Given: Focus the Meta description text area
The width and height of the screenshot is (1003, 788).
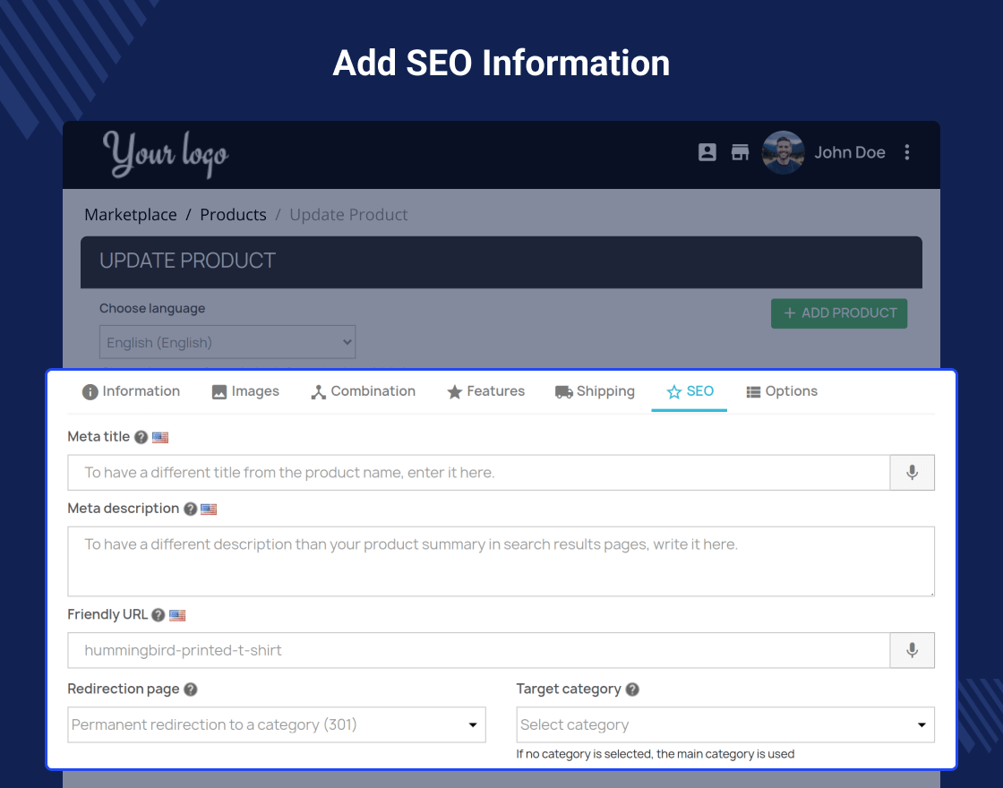Looking at the screenshot, I should (501, 561).
